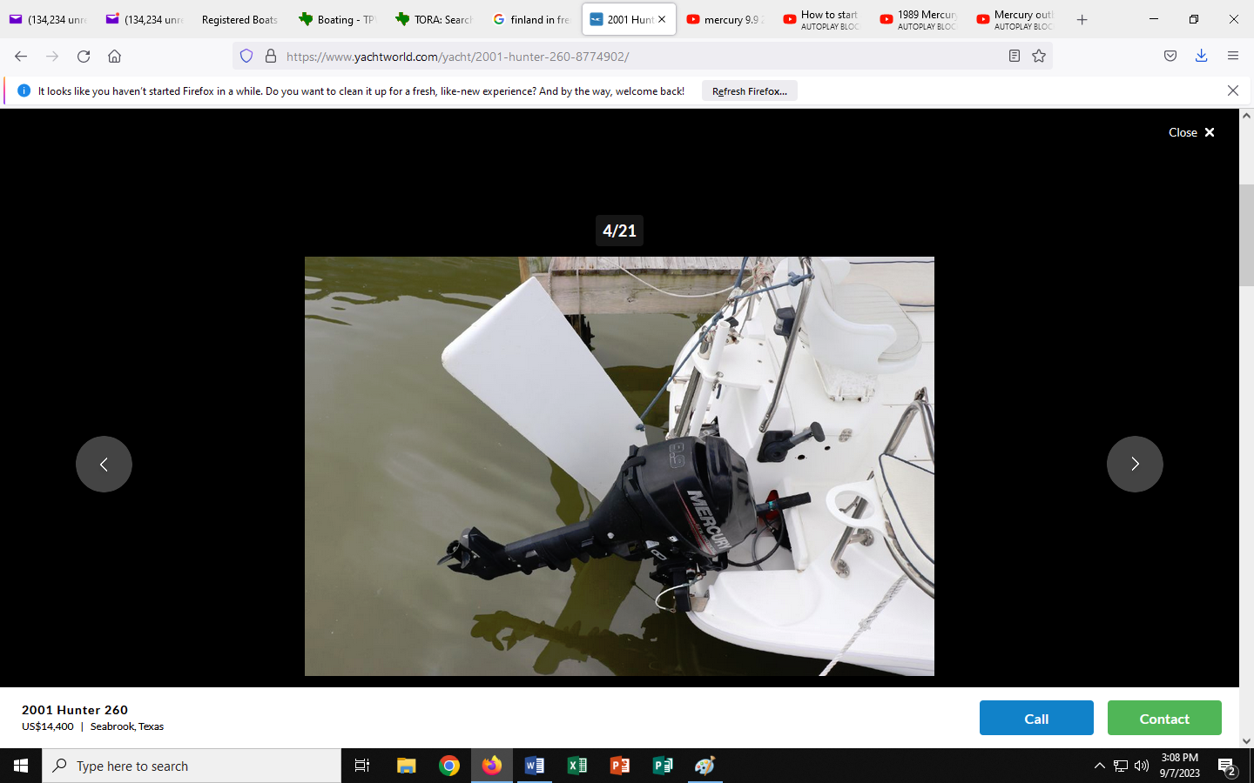Screen dimensions: 1254x783
Task: Open Microsoft Excel from taskbar
Action: point(577,766)
